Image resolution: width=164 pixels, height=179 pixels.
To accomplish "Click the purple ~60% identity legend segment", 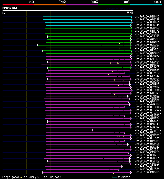I will (82, 5).
